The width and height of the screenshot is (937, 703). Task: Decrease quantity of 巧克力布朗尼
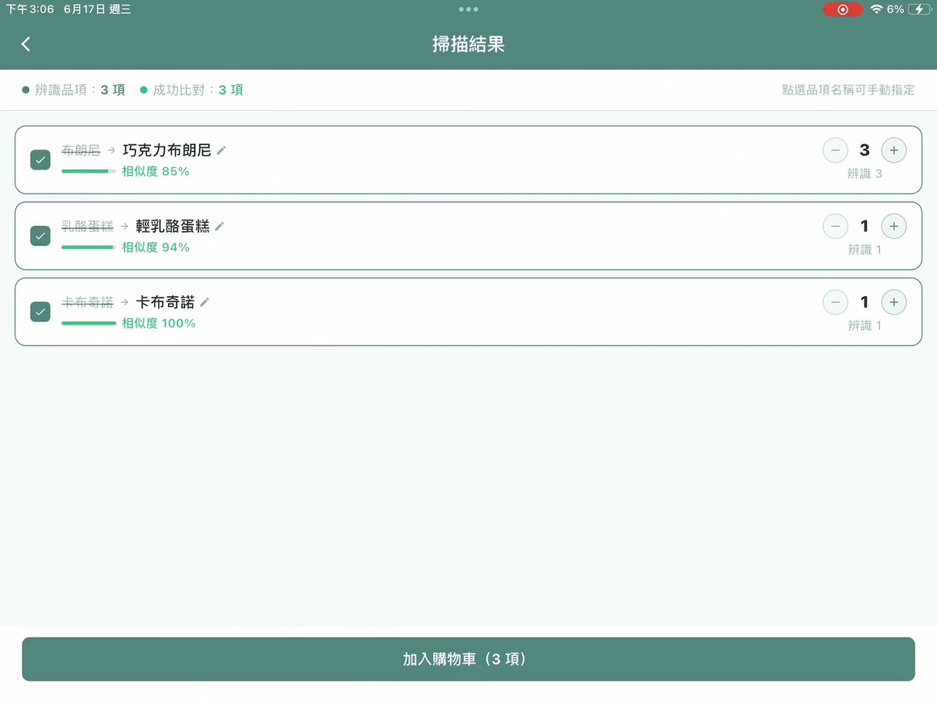[835, 150]
